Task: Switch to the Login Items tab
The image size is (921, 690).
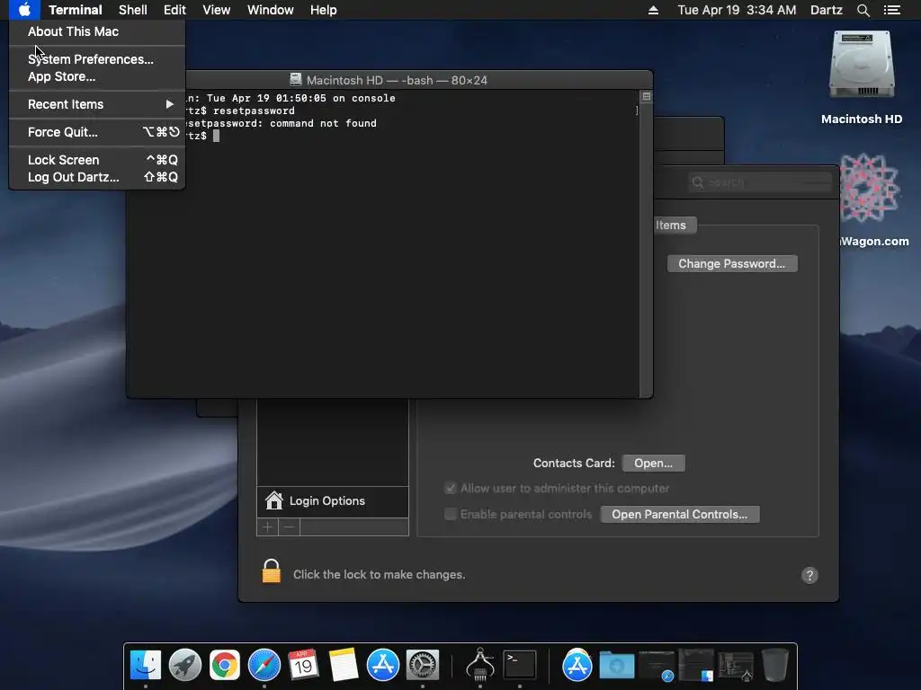Action: 675,226
